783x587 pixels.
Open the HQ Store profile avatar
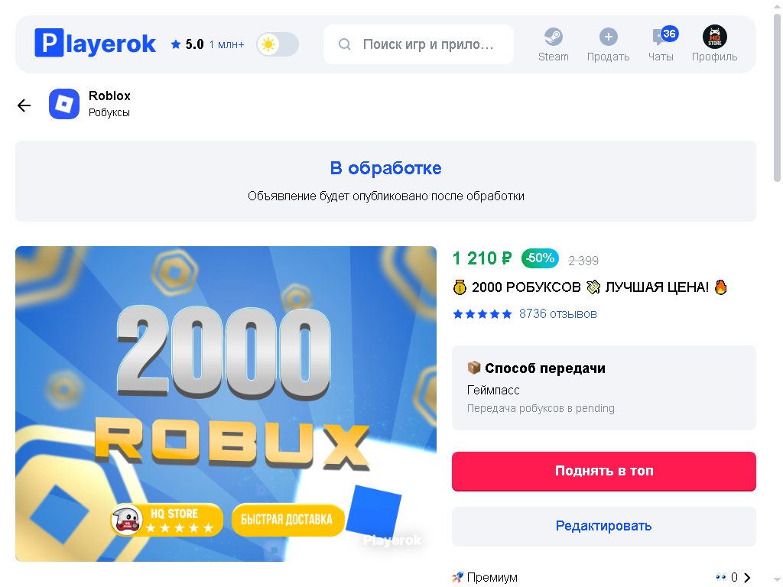(x=715, y=37)
